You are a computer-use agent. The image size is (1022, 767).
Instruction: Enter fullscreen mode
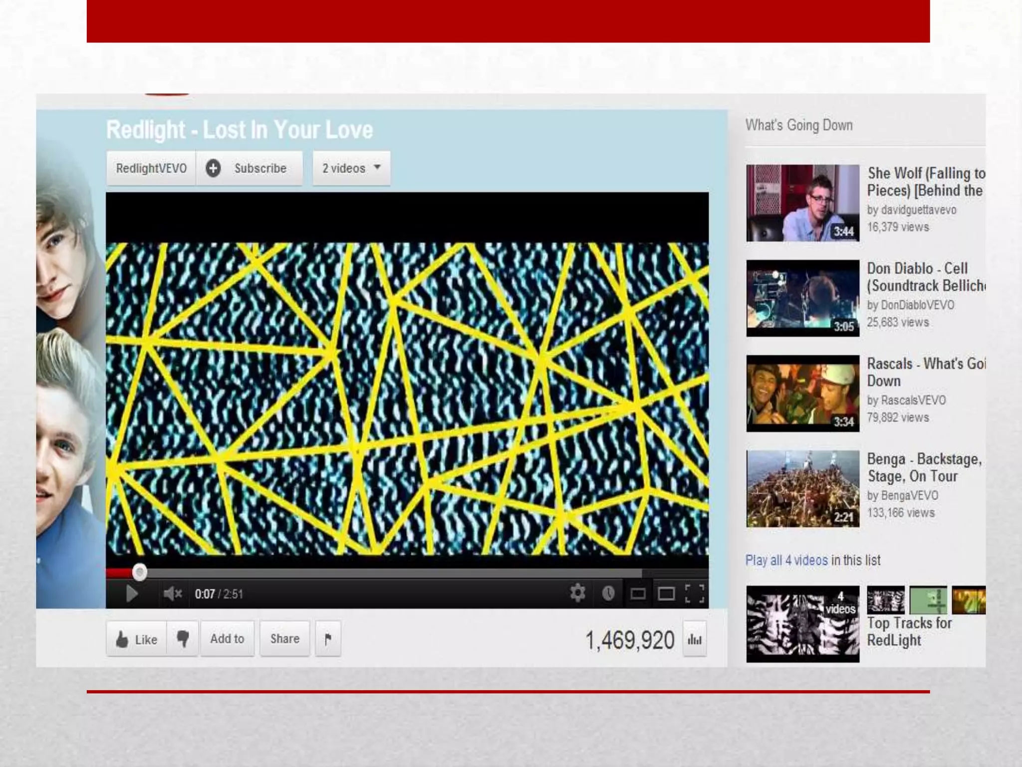695,594
